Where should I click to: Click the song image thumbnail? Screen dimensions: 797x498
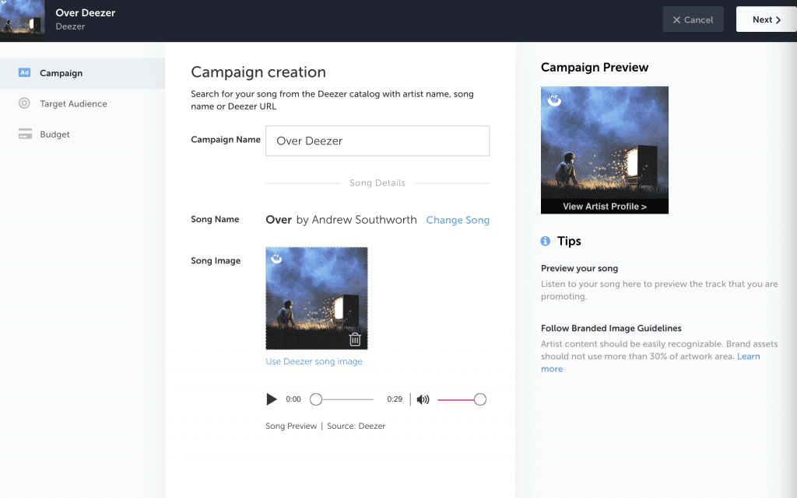point(316,298)
